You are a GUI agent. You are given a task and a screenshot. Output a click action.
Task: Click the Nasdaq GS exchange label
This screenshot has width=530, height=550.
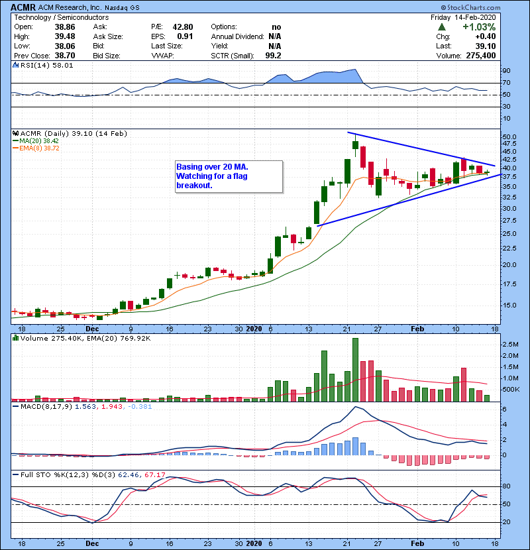coord(122,8)
